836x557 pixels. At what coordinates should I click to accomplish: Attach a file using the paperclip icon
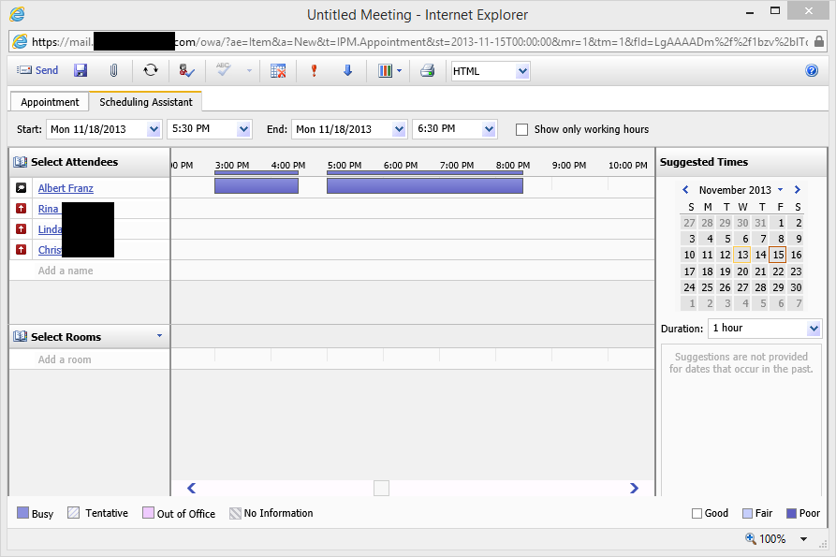(x=113, y=70)
